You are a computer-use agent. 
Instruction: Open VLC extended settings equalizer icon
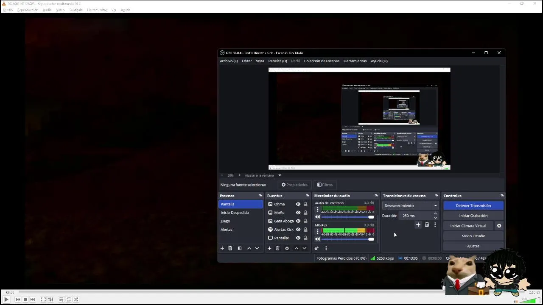pyautogui.click(x=50, y=299)
